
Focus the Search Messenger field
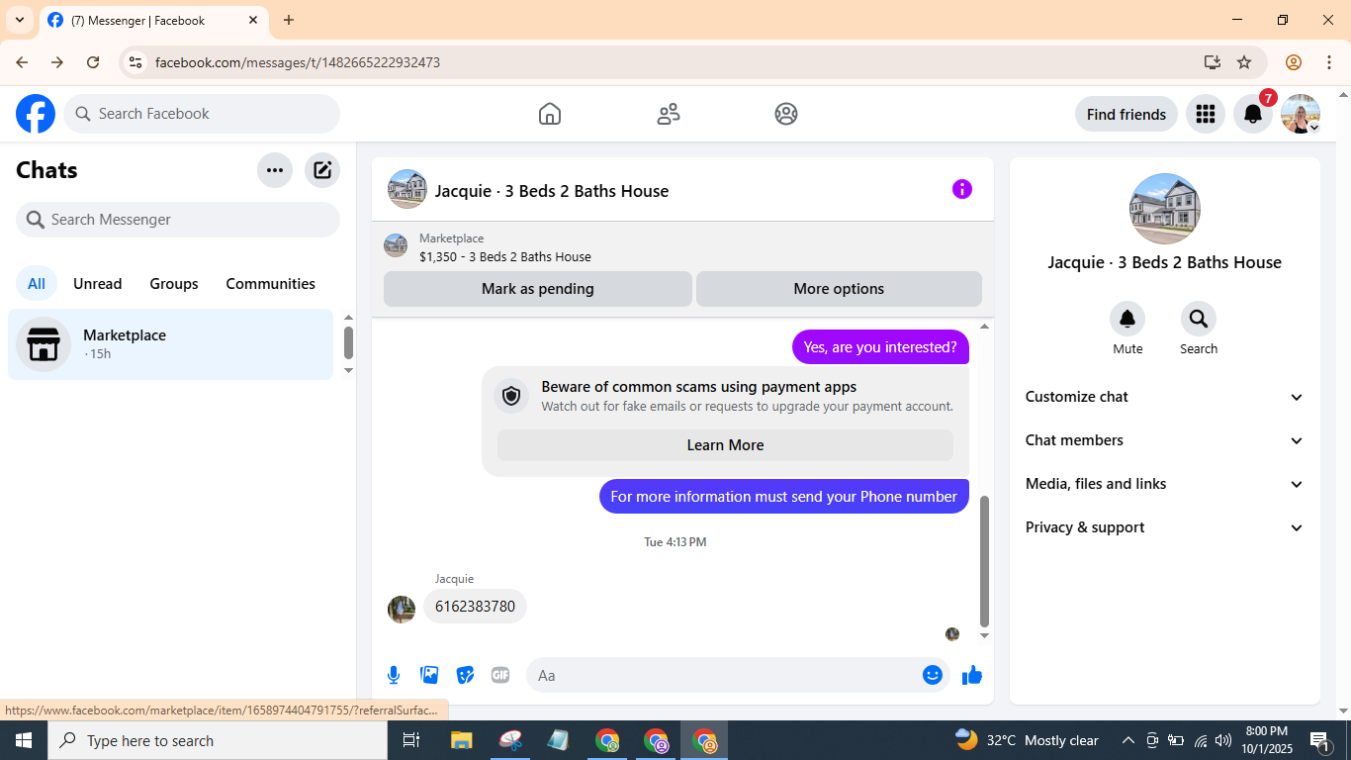[x=178, y=220]
